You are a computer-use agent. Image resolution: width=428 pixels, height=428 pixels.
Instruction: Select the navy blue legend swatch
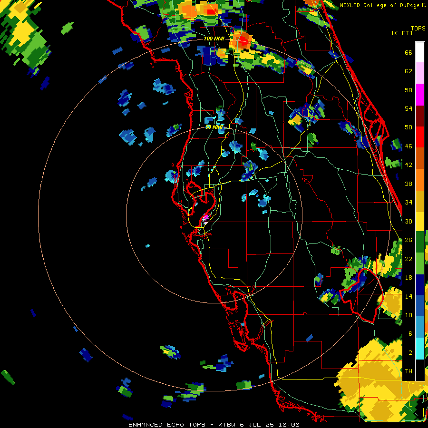420,285
